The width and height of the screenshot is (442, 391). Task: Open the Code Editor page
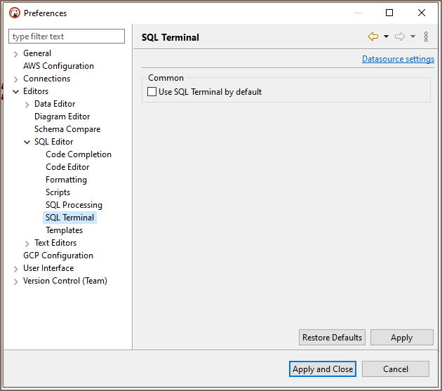(x=67, y=167)
